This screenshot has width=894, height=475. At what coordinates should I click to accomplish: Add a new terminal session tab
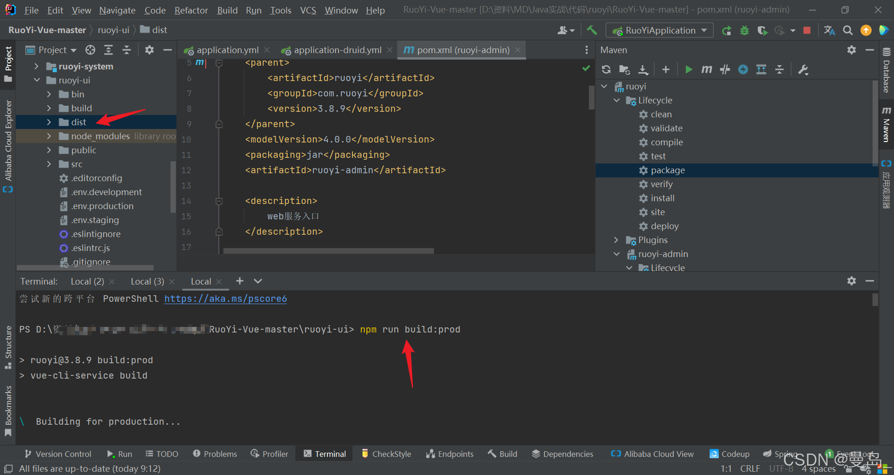coord(240,281)
